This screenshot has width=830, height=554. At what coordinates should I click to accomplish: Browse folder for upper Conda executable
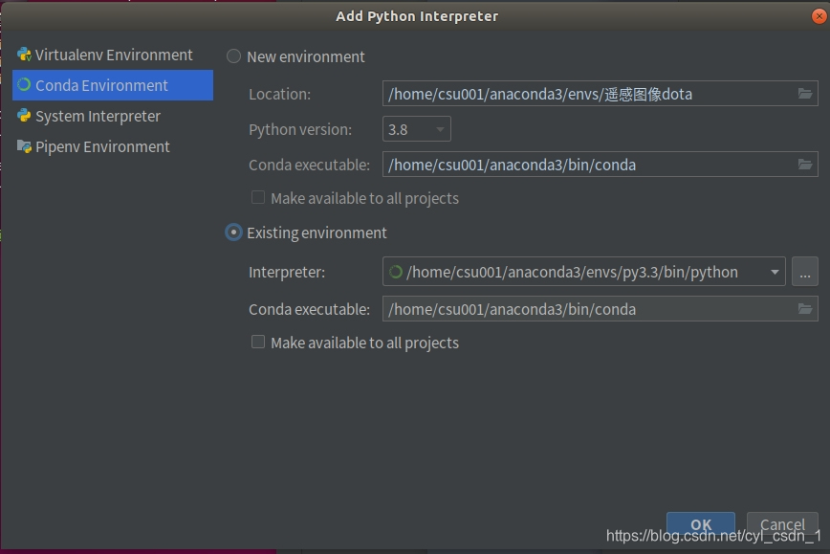805,165
